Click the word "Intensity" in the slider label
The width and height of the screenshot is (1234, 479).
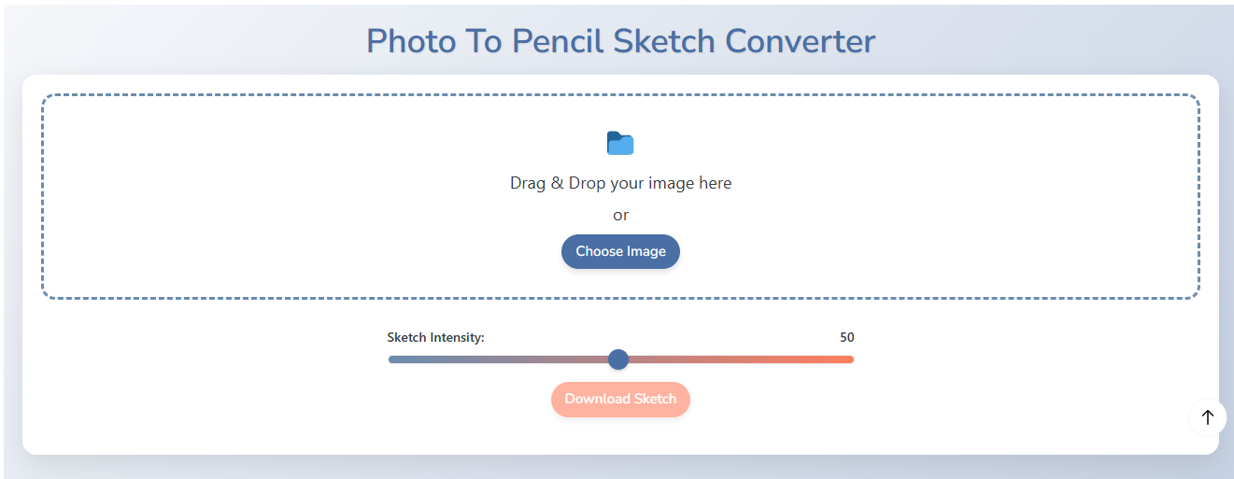pyautogui.click(x=457, y=337)
